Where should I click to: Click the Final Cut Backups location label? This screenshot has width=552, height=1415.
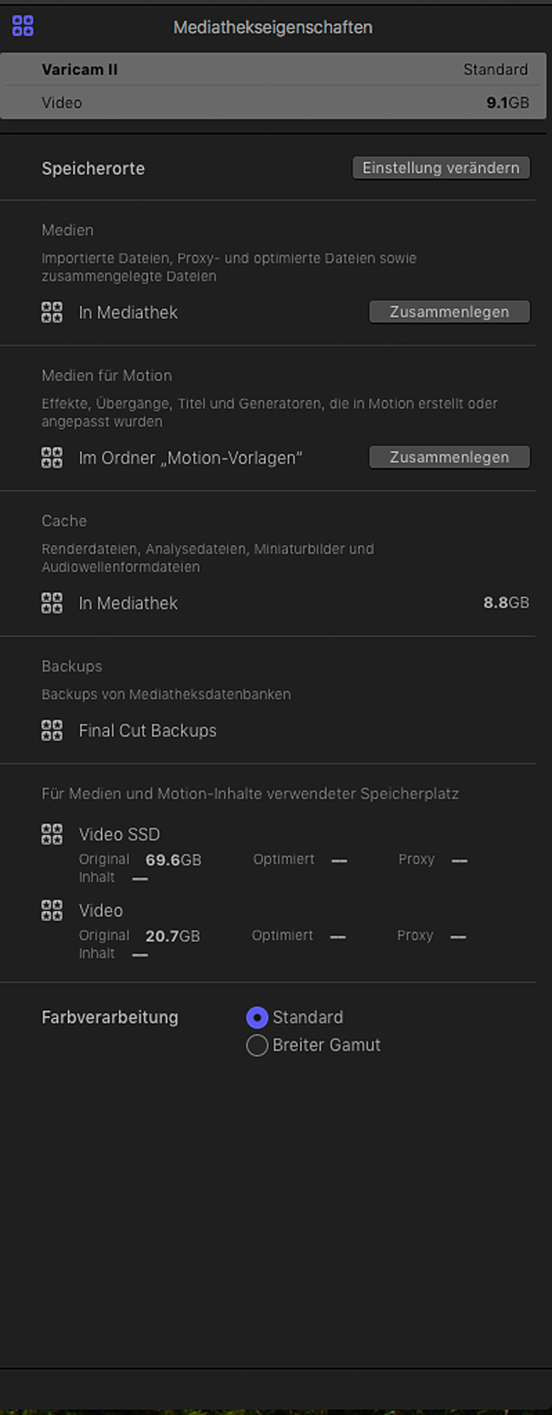(x=147, y=731)
